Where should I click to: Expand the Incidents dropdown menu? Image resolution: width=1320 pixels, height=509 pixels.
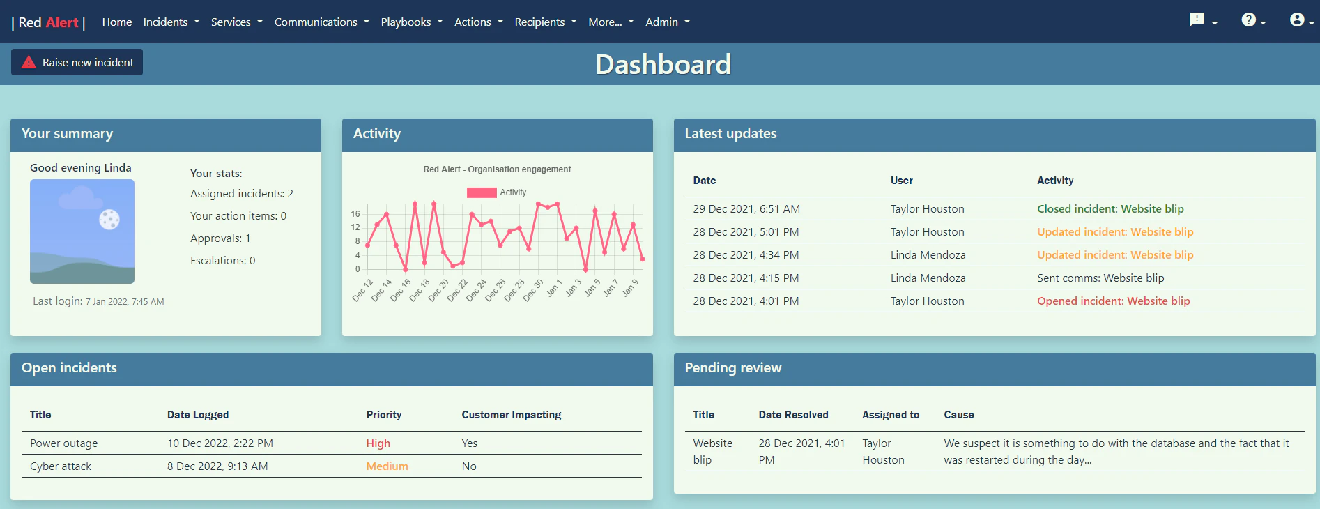pos(171,22)
